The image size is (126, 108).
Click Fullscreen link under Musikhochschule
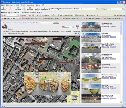(x=113, y=26)
